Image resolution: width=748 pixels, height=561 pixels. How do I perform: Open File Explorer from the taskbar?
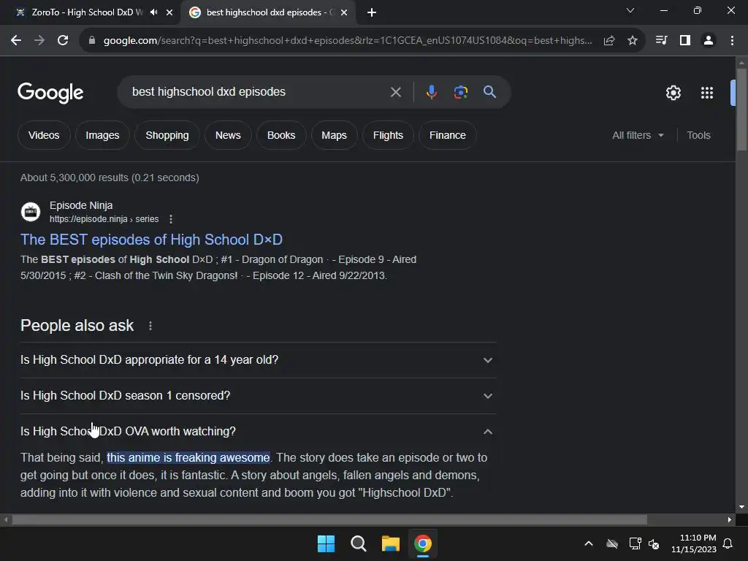point(390,543)
